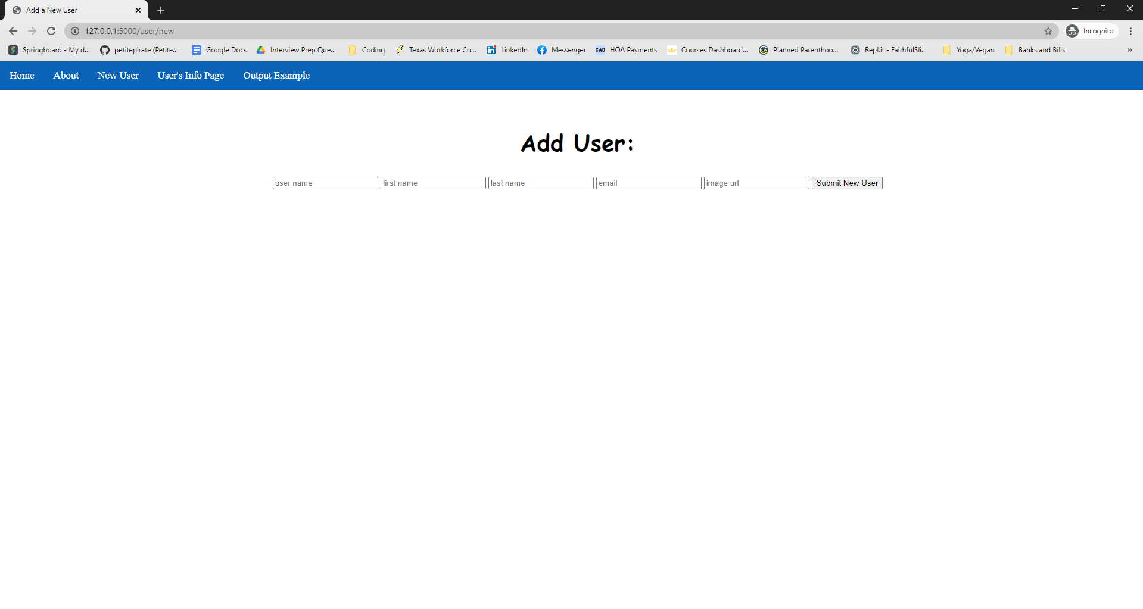Click the address bar URL 127.0.0.1:5000/user/new
The image size is (1143, 609).
click(129, 31)
